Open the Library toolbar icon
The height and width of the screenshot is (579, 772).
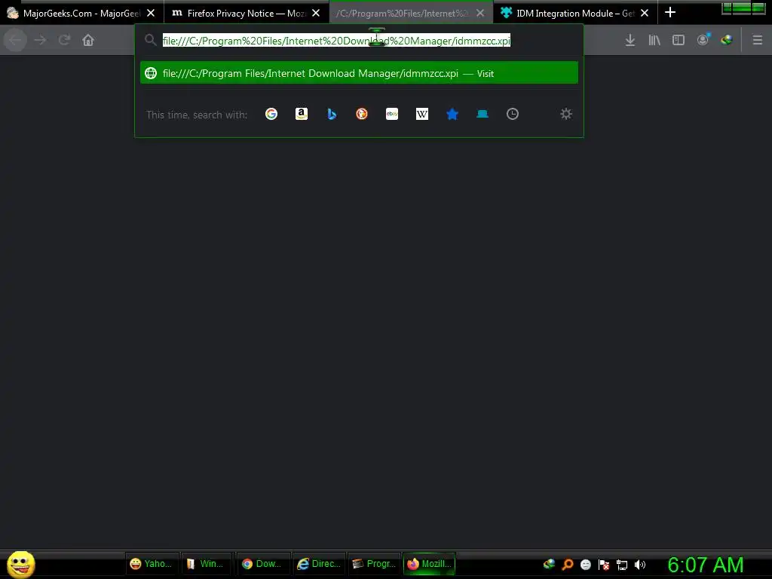pos(654,41)
